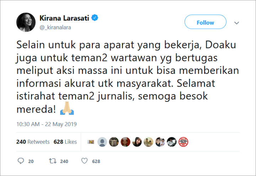Click the Follow button
The width and height of the screenshot is (256, 176).
tap(206, 22)
